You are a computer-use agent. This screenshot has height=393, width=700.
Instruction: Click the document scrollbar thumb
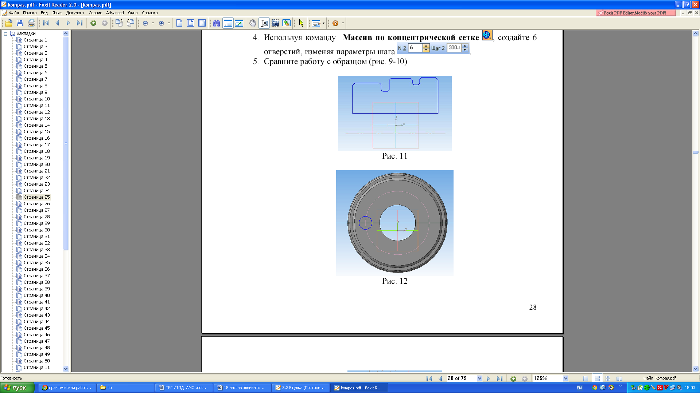[695, 152]
